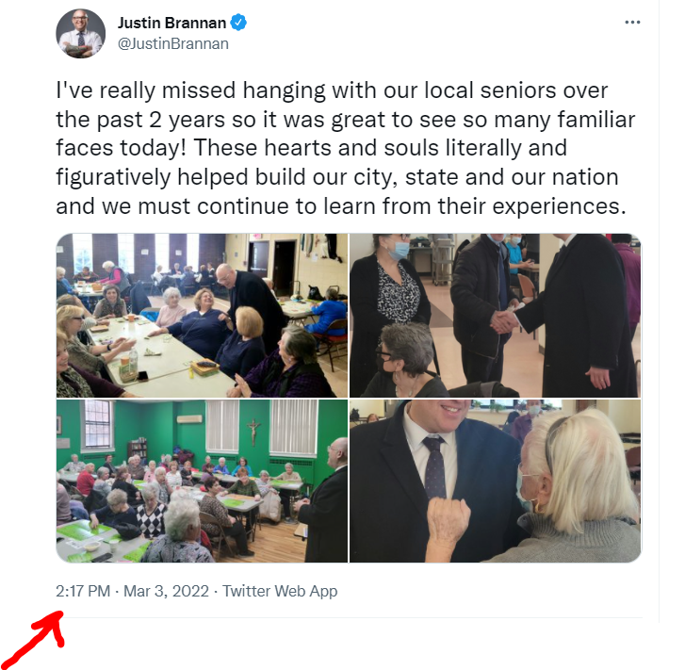Click the 2:17 PM timestamp

click(83, 591)
